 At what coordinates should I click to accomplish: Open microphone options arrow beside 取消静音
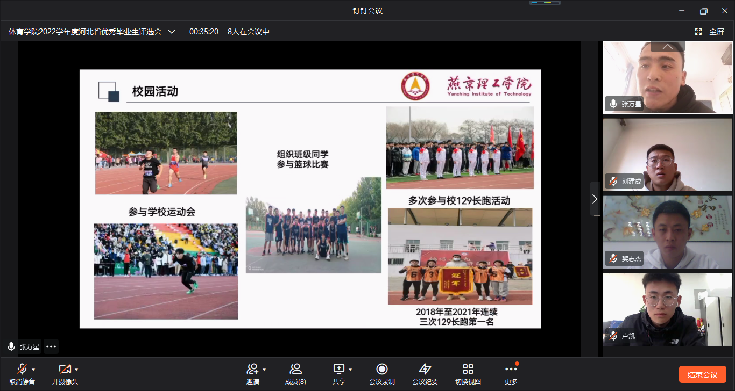click(33, 370)
